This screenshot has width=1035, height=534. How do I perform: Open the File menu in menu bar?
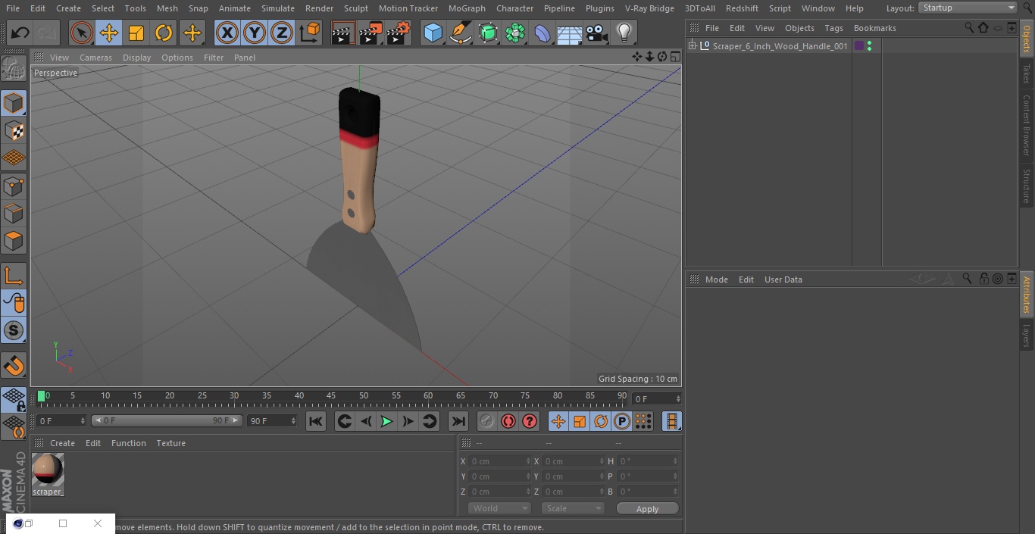point(13,8)
